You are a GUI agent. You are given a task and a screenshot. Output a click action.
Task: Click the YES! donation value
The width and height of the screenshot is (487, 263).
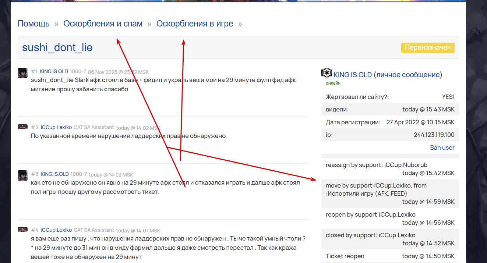pyautogui.click(x=448, y=97)
